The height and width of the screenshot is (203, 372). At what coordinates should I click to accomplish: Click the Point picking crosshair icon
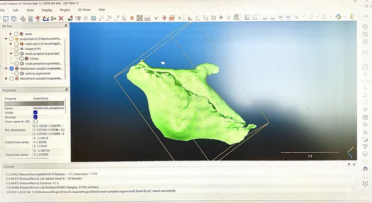pyautogui.click(x=23, y=19)
